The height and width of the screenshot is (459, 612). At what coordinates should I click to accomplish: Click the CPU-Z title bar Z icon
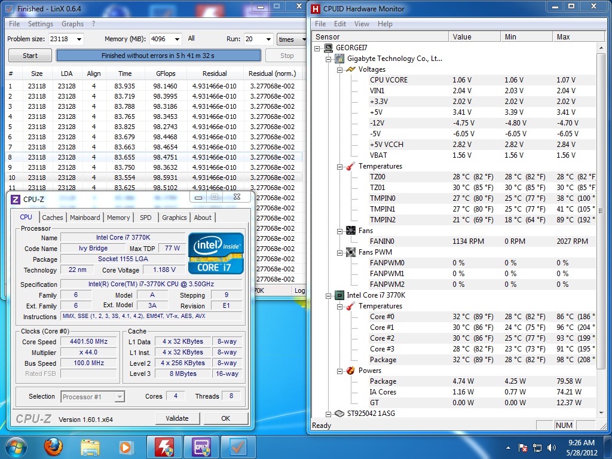[x=15, y=200]
